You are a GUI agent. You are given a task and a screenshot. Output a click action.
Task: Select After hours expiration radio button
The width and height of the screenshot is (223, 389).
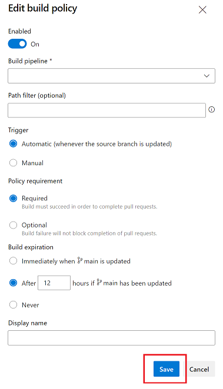coord(13,283)
